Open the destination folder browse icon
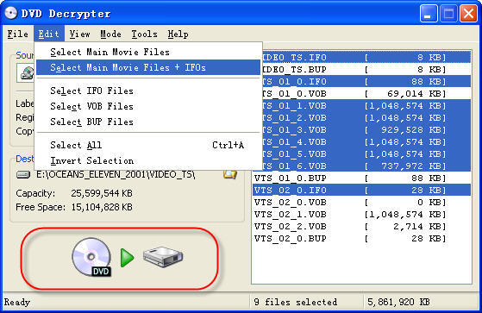The width and height of the screenshot is (482, 313). 229,174
